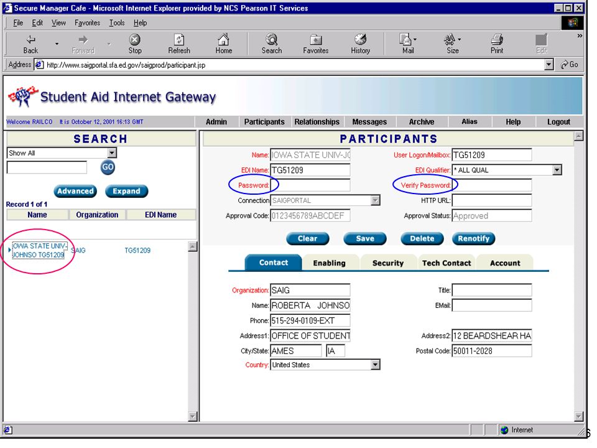Switch to the Tech Contact tab

pos(447,263)
